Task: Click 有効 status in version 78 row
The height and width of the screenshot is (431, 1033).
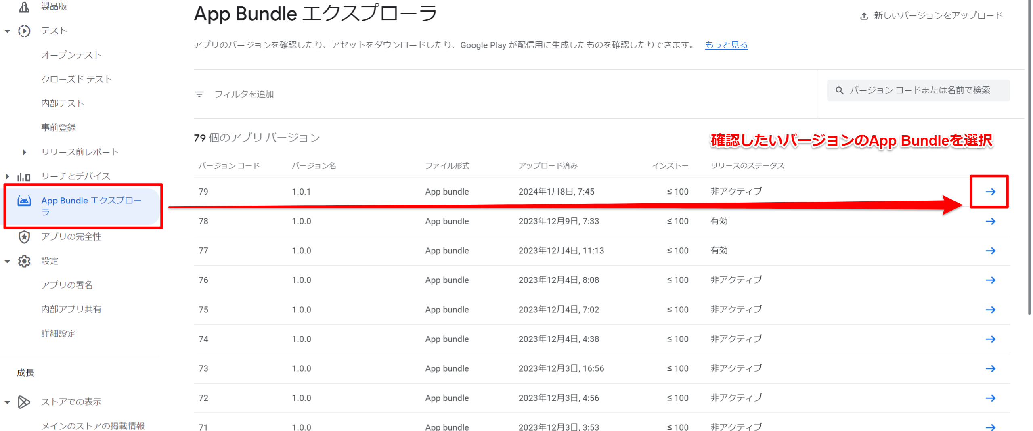Action: pyautogui.click(x=719, y=221)
